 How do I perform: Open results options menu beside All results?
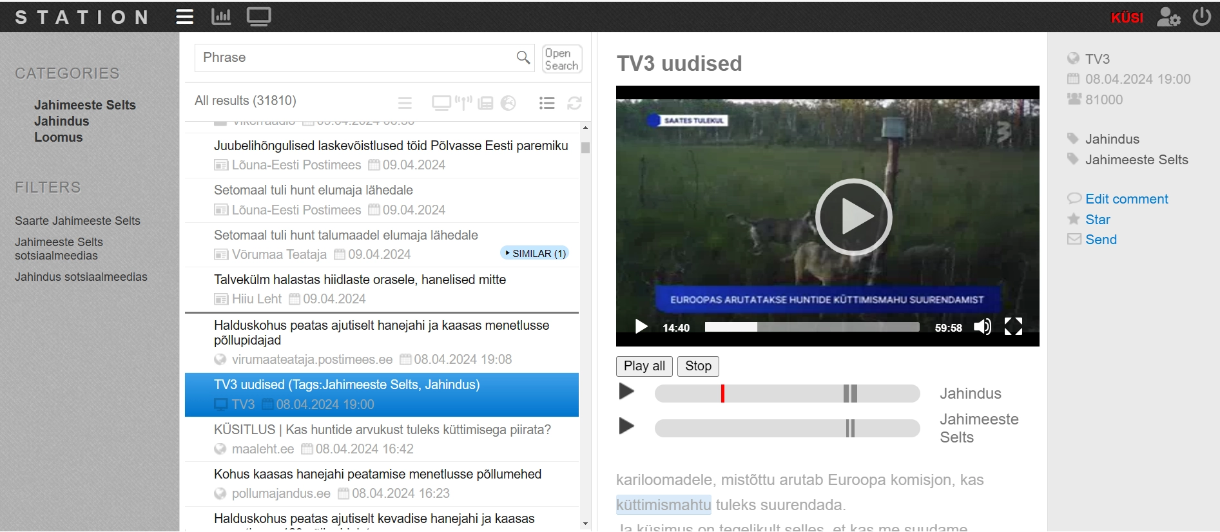point(405,103)
